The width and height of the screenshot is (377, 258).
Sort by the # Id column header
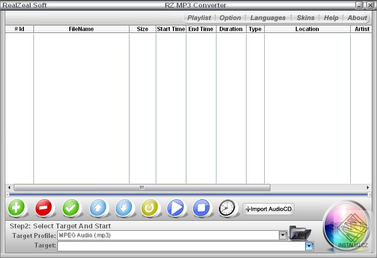pos(19,29)
